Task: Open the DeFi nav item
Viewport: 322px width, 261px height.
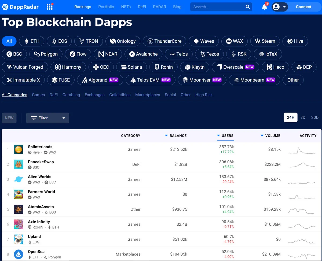Action: tap(142, 7)
